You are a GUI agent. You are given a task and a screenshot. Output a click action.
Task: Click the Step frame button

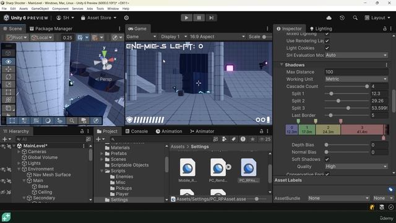click(211, 18)
